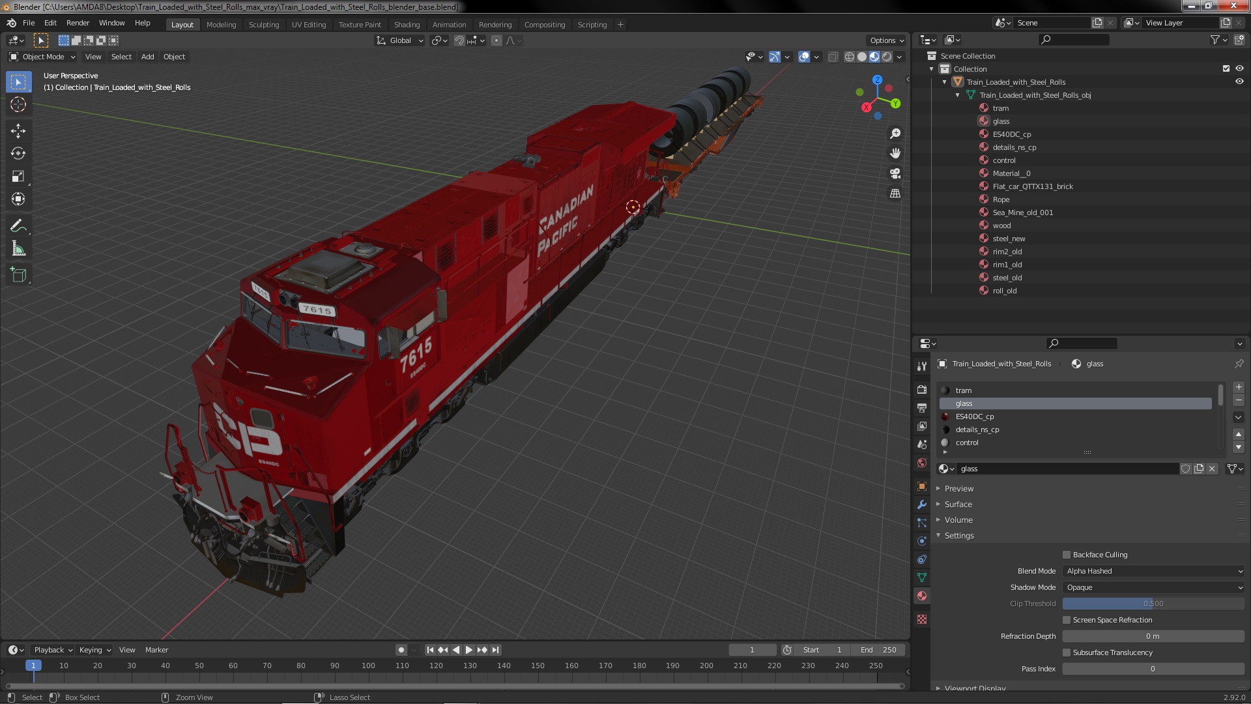Open the Object Mode dropdown
The height and width of the screenshot is (704, 1251).
pos(42,57)
